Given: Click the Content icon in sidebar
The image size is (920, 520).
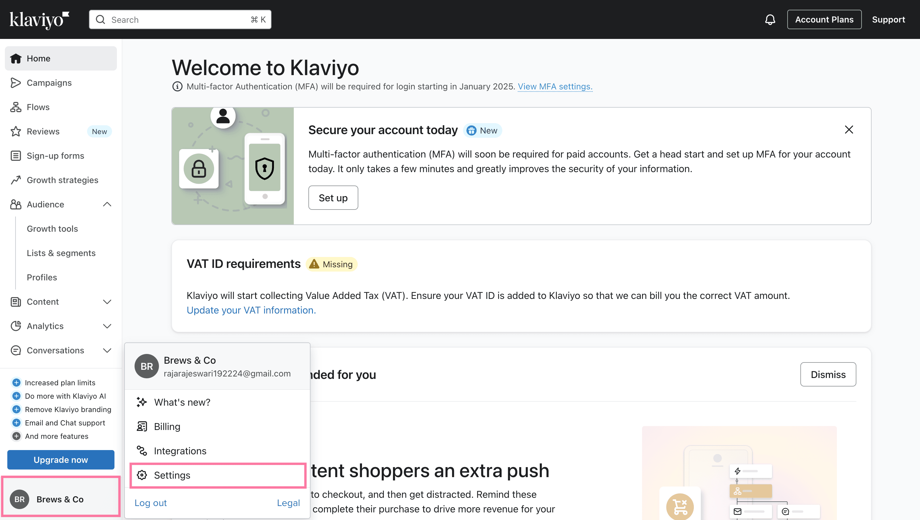Looking at the screenshot, I should pyautogui.click(x=16, y=301).
